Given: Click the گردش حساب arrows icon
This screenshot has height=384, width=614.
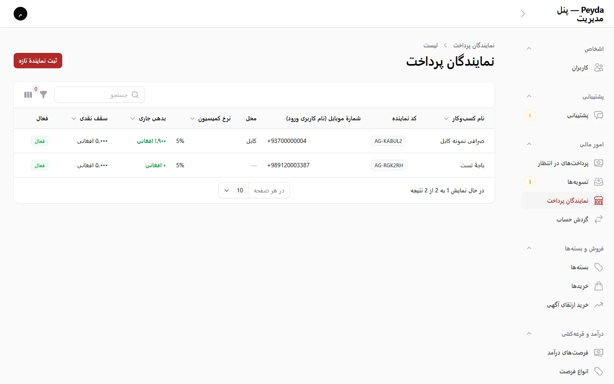Looking at the screenshot, I should coord(599,220).
